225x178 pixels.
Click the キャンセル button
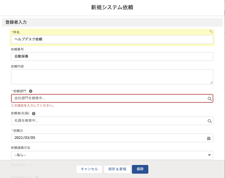[x=89, y=169]
